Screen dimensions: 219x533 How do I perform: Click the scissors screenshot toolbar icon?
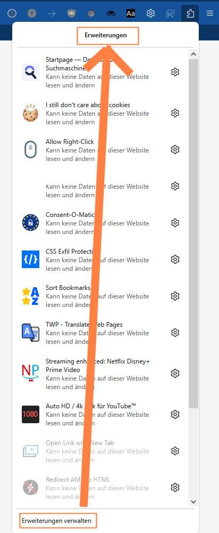(170, 14)
